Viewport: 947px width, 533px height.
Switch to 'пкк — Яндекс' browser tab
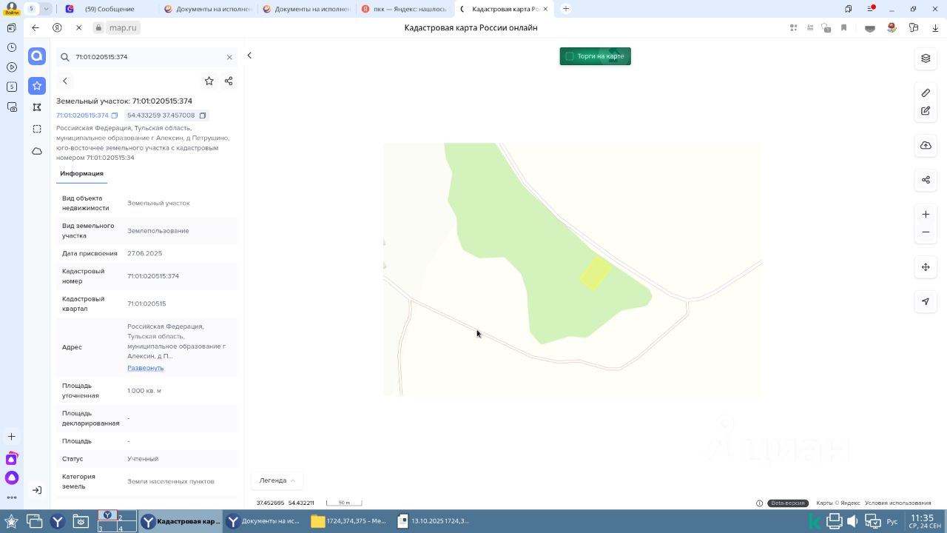(x=405, y=9)
